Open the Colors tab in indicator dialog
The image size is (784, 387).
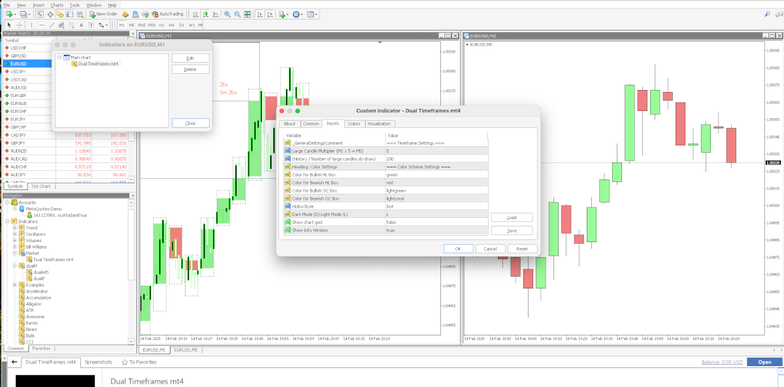coord(353,123)
